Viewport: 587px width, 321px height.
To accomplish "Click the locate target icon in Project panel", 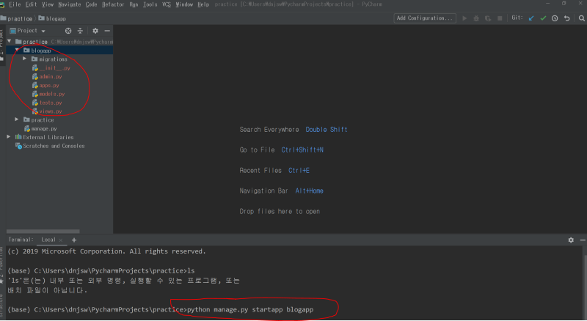I will [x=68, y=31].
